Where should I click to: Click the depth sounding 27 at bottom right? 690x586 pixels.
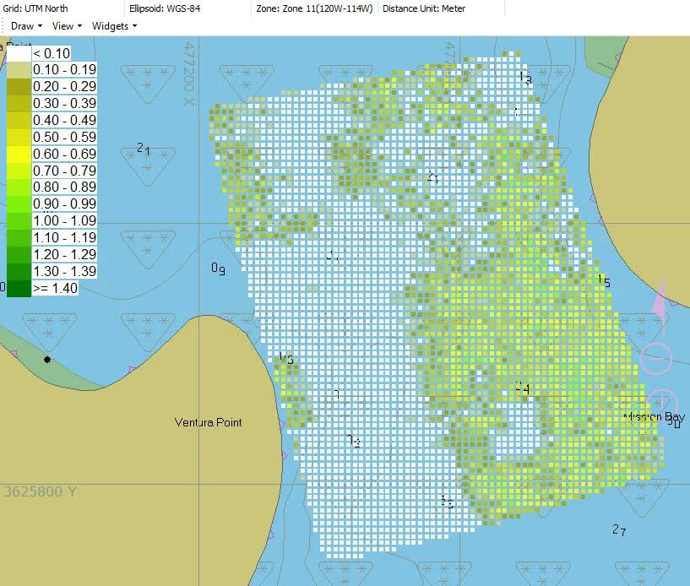click(x=619, y=529)
